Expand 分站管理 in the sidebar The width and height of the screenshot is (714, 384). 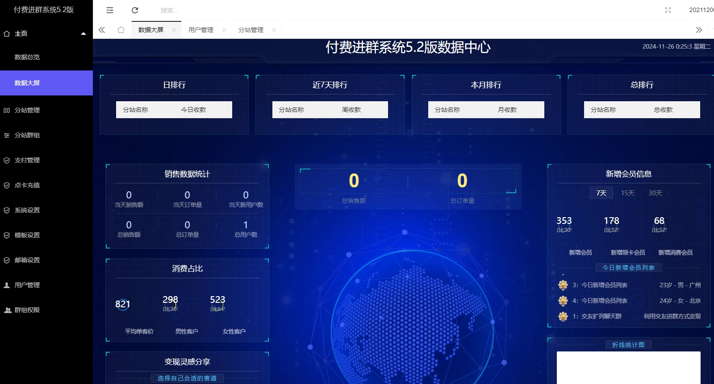click(x=27, y=110)
